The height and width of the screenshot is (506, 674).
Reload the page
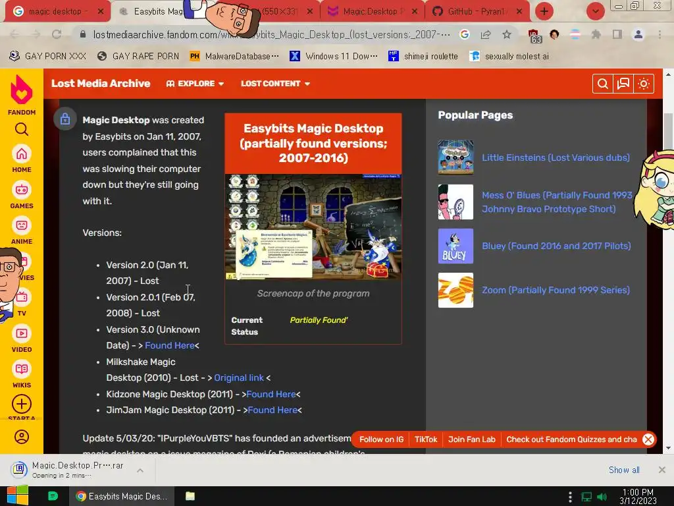(57, 34)
